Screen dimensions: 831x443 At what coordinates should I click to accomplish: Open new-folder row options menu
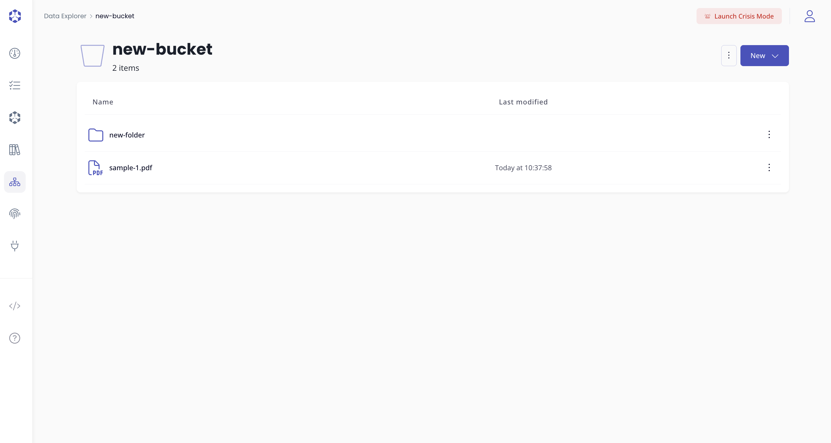tap(769, 134)
